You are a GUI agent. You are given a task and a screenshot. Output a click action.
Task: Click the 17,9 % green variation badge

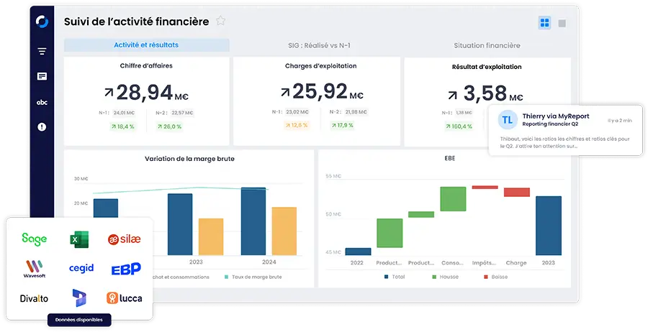coord(342,125)
